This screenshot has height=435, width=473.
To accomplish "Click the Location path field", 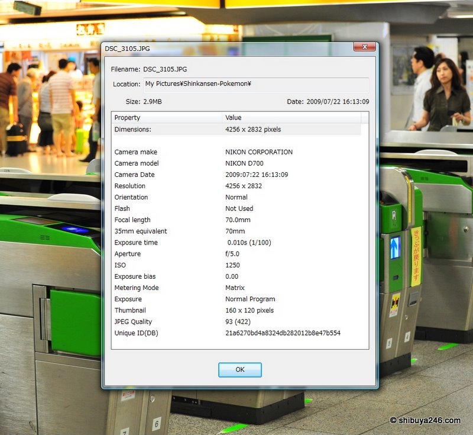I will coord(256,84).
